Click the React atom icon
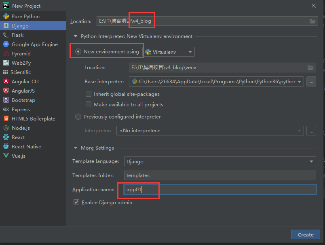Viewport: 325px width, 245px height. pyautogui.click(x=6, y=137)
